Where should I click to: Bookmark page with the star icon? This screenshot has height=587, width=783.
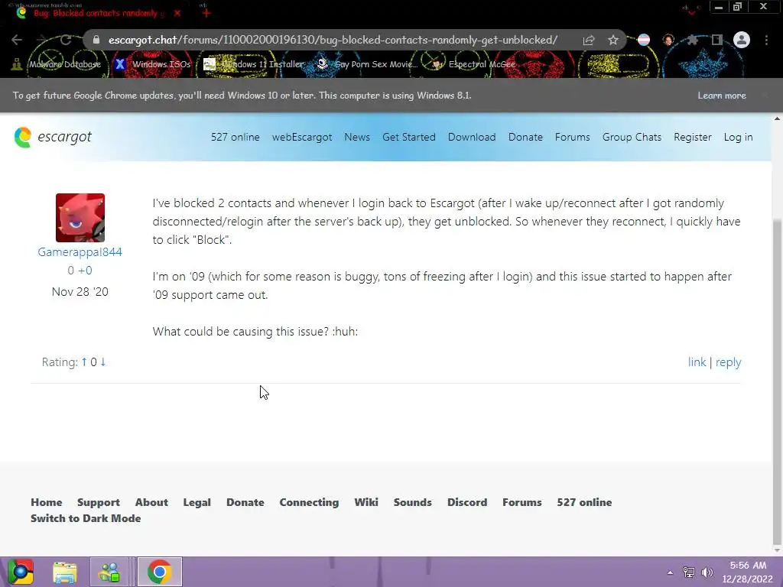click(x=613, y=40)
